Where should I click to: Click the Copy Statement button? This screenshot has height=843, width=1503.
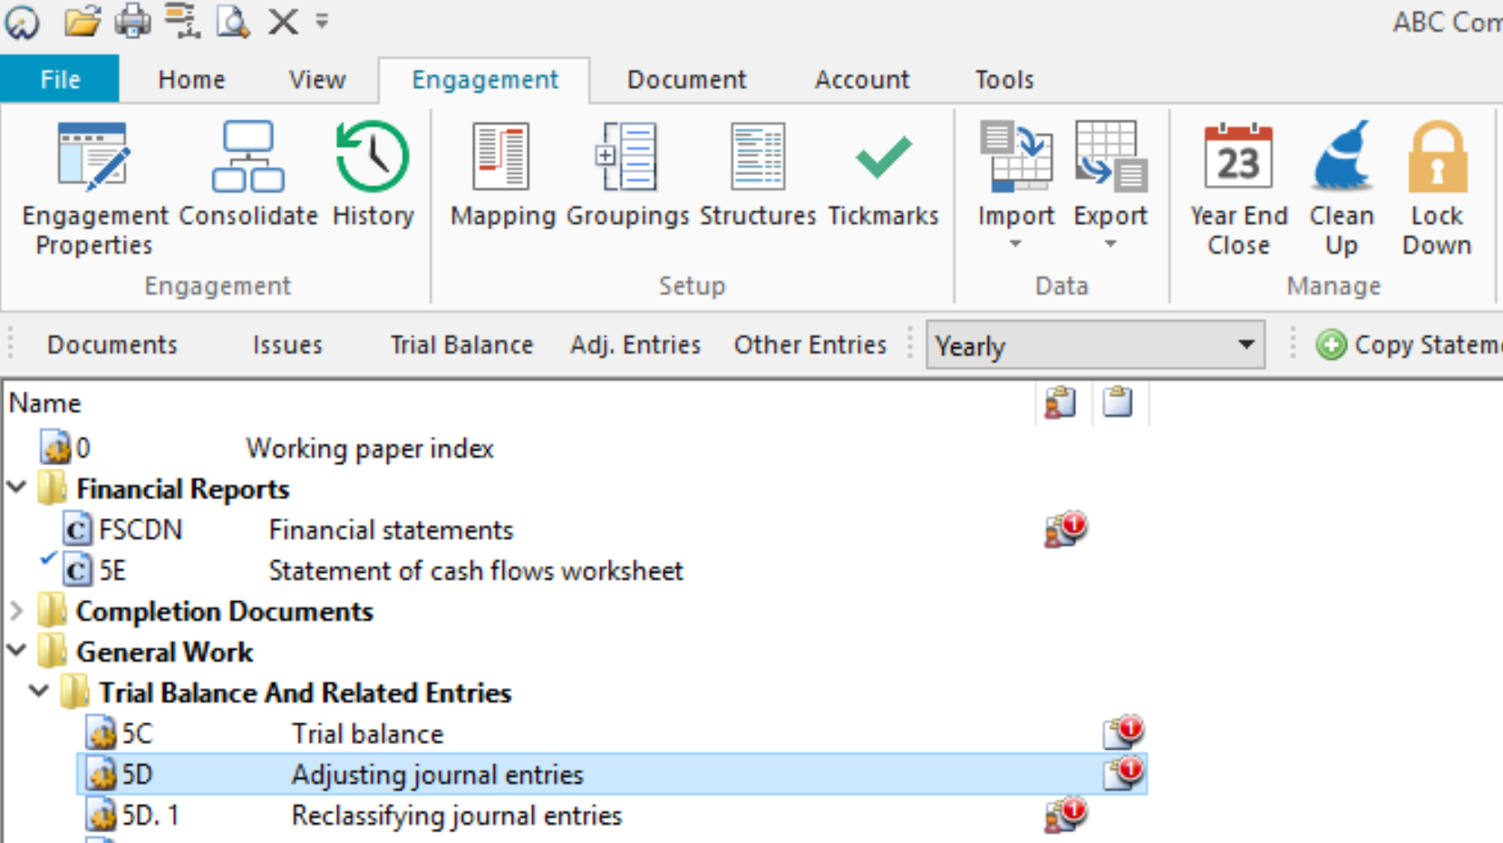1410,345
